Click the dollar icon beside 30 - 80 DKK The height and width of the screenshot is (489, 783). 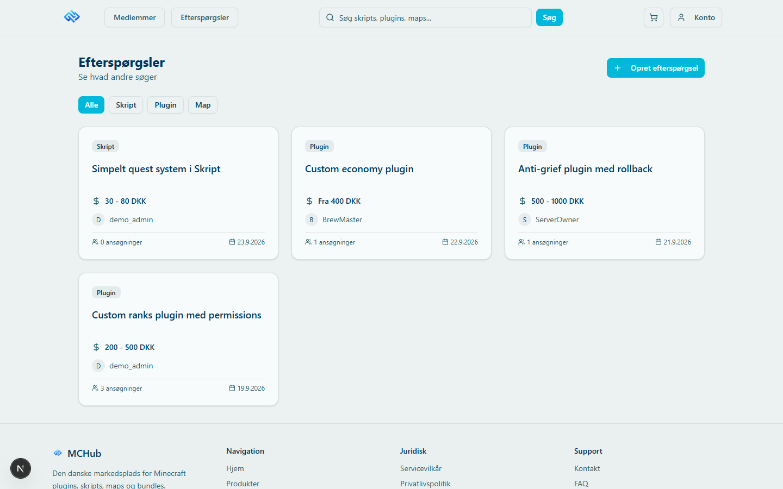(x=96, y=201)
